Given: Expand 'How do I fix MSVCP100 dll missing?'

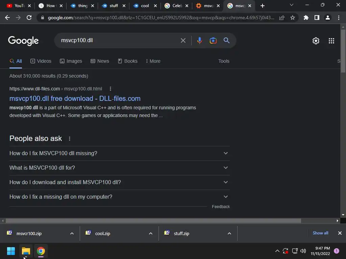Looking at the screenshot, I should tap(119, 153).
